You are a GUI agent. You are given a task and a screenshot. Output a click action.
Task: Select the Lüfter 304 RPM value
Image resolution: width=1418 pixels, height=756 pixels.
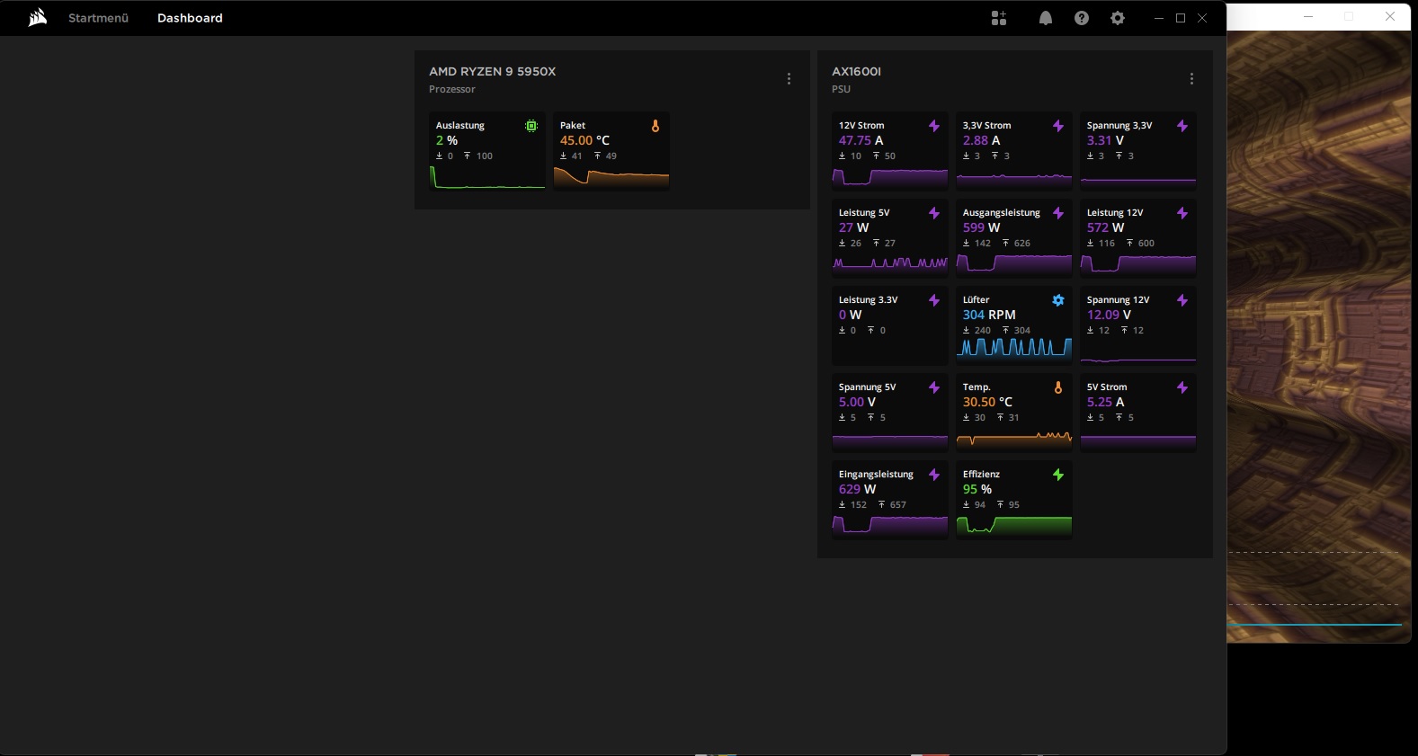pos(989,315)
